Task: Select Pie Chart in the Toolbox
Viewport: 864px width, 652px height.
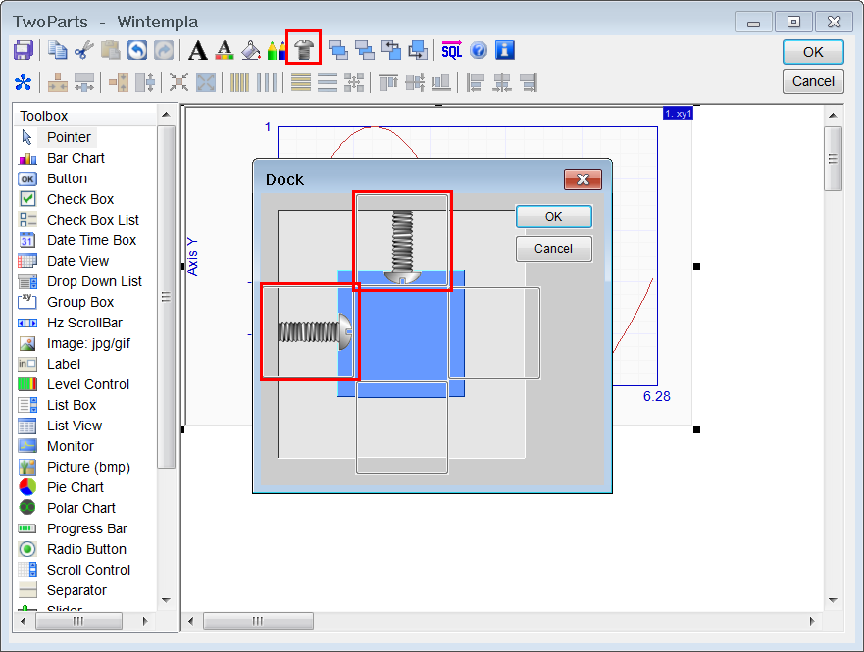Action: pyautogui.click(x=75, y=487)
